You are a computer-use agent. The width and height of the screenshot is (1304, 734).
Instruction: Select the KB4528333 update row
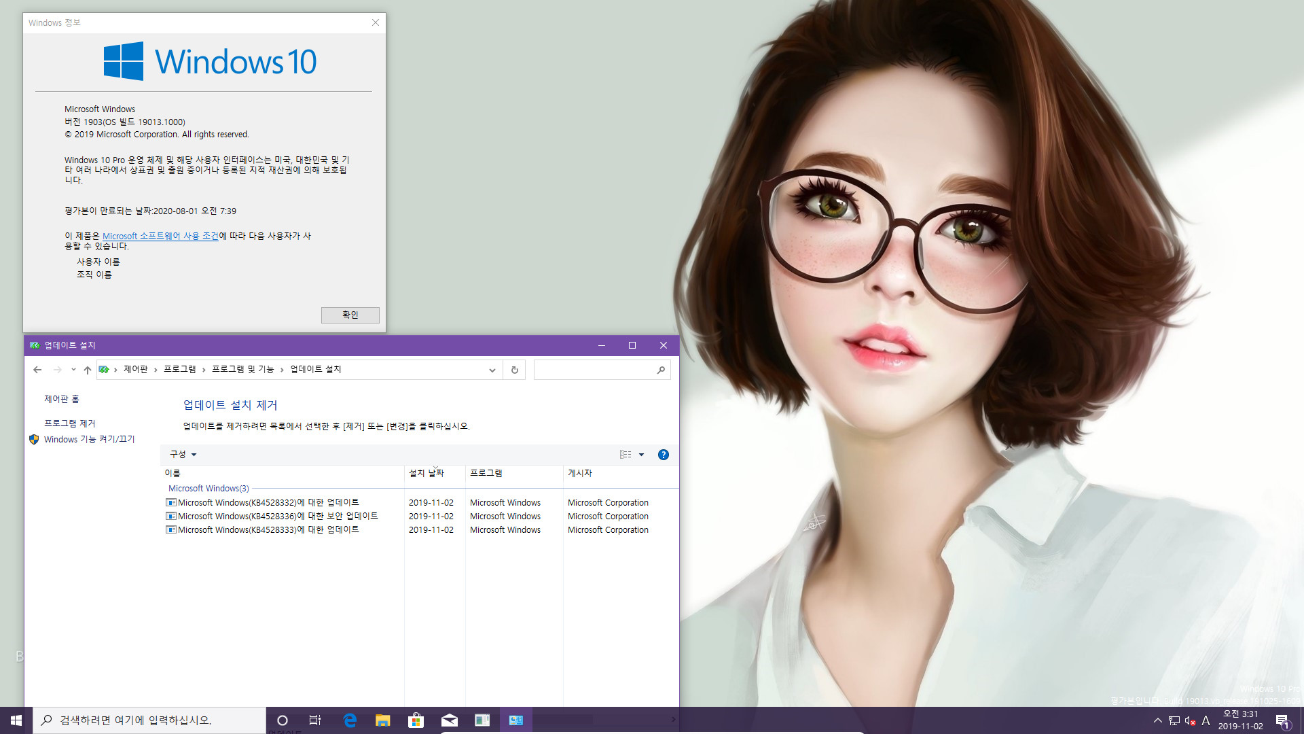420,529
